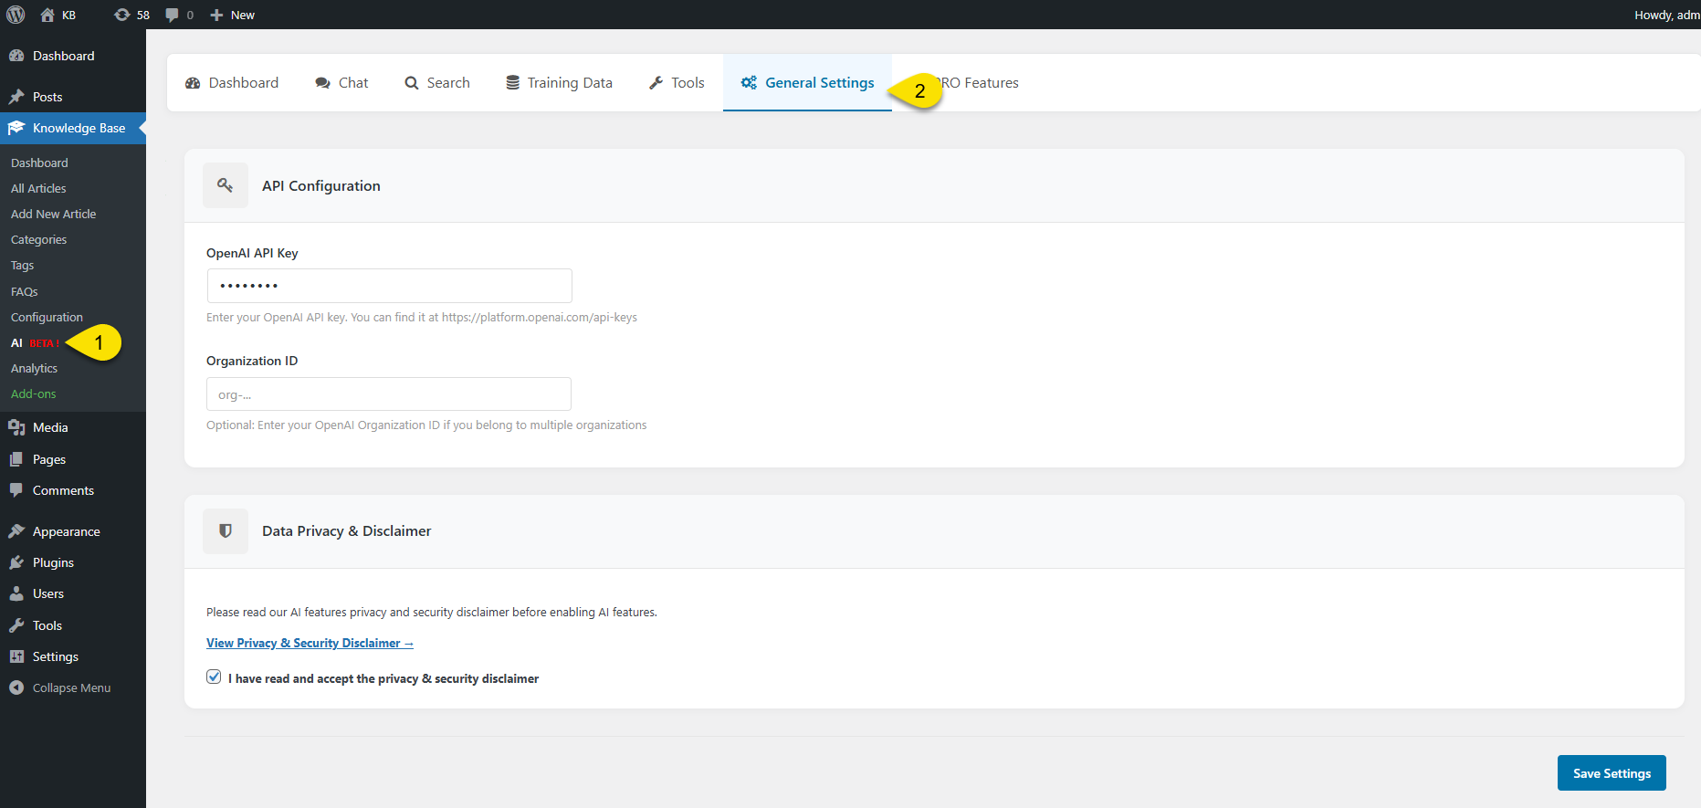Click the key icon beside API Configuration
The width and height of the screenshot is (1701, 808).
point(226,185)
